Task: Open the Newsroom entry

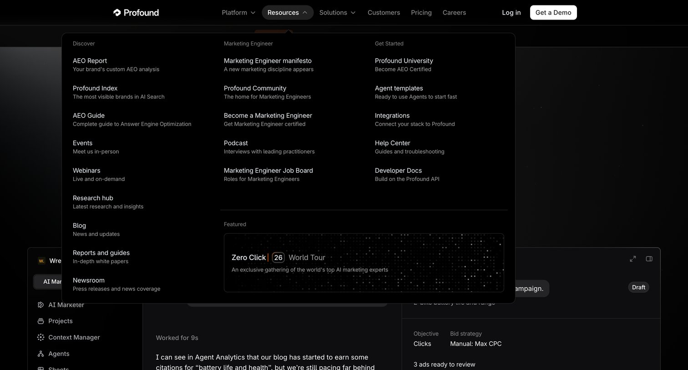Action: click(x=116, y=284)
